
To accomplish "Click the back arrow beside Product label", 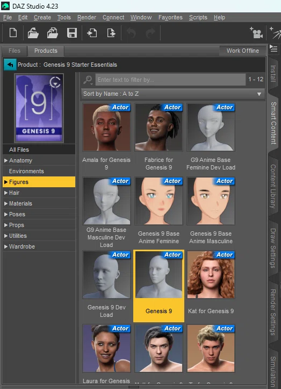I will click(x=10, y=65).
